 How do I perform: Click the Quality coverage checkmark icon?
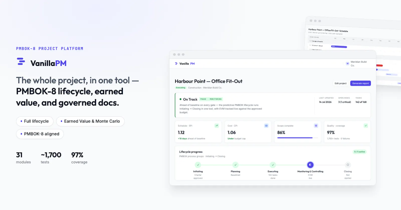point(366,125)
